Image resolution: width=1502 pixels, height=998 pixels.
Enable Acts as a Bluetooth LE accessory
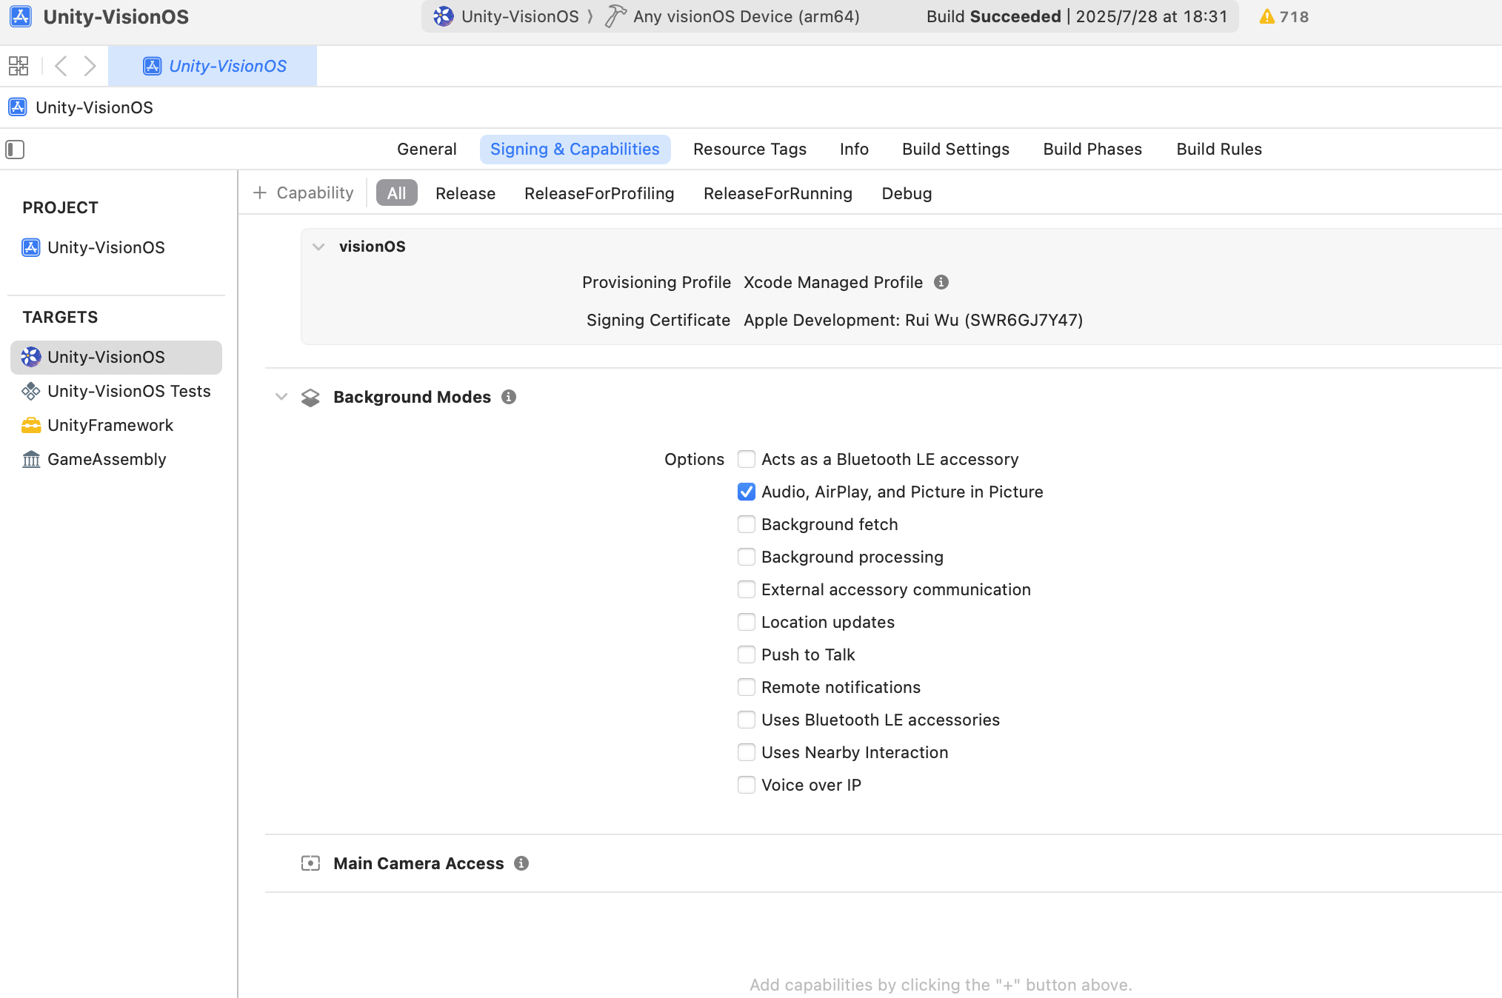747,459
